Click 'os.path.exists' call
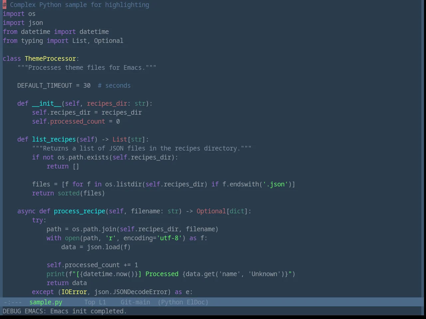The height and width of the screenshot is (319, 426). point(83,157)
